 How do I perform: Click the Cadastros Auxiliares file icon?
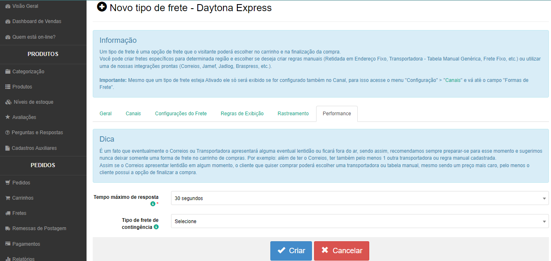tap(7, 148)
